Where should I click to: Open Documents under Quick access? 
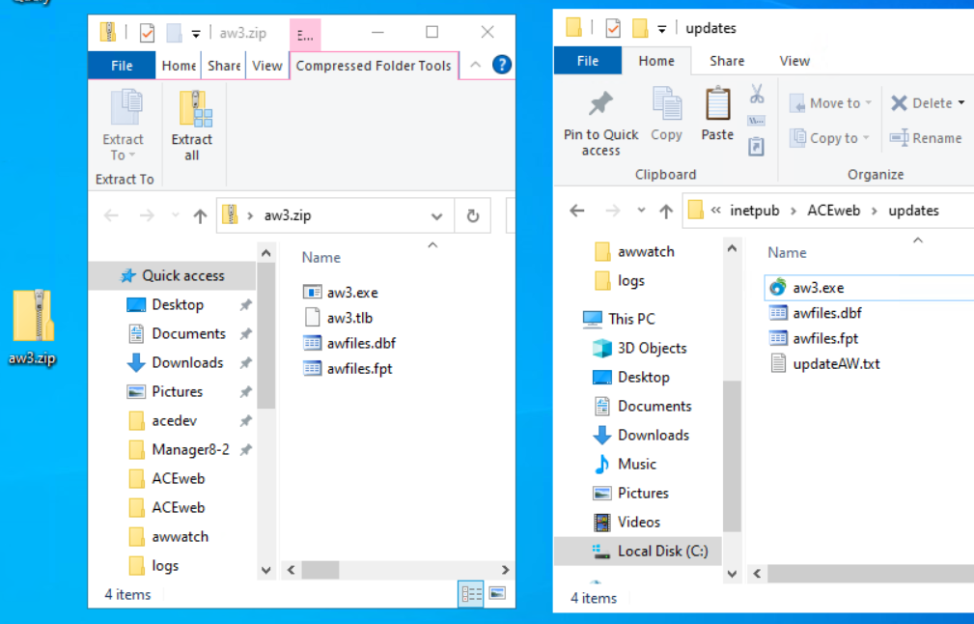pos(189,334)
